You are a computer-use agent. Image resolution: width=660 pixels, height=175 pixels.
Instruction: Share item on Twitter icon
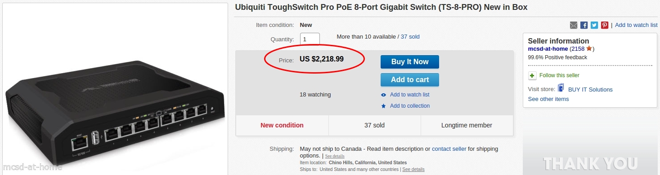coord(594,25)
